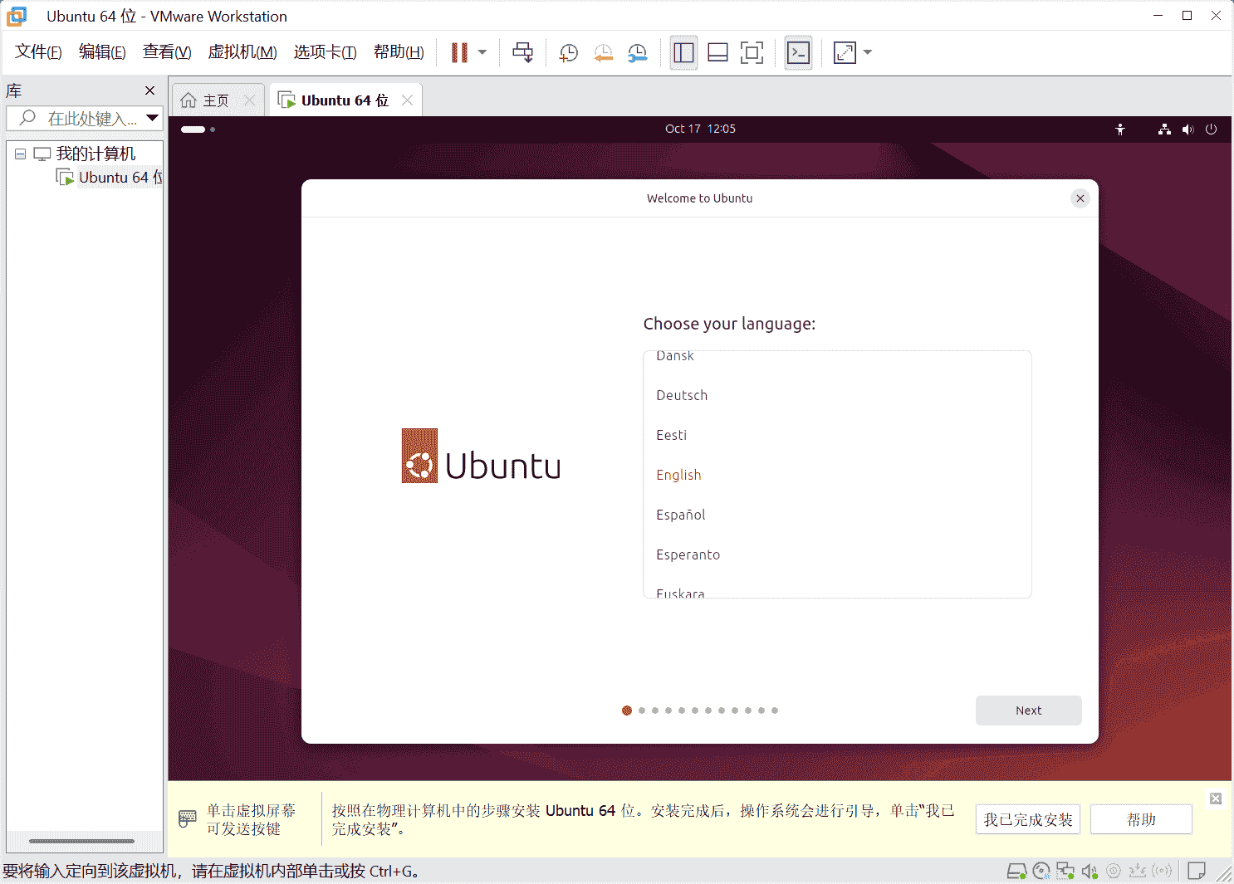Click the stretch guest display icon
The height and width of the screenshot is (884, 1234).
tap(845, 53)
